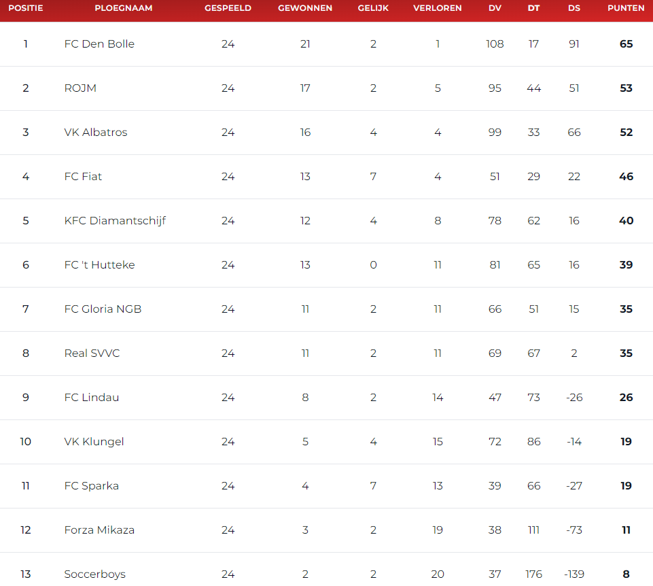
Task: Select the DS column header
Action: tap(574, 8)
